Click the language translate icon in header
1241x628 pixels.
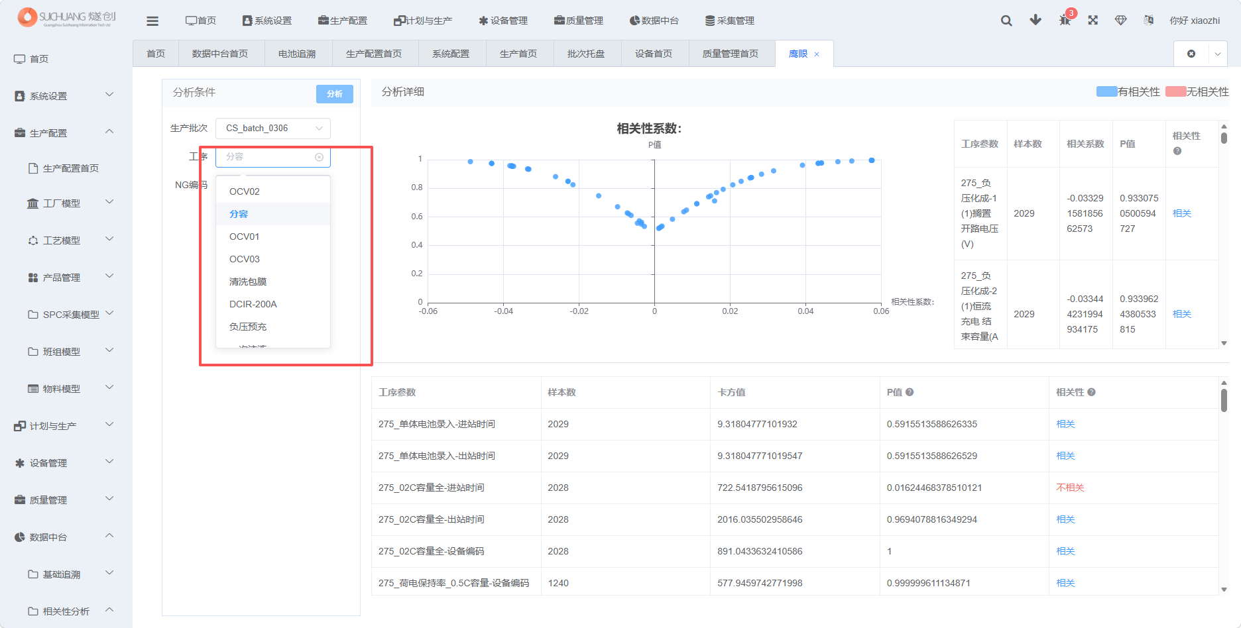click(1149, 21)
